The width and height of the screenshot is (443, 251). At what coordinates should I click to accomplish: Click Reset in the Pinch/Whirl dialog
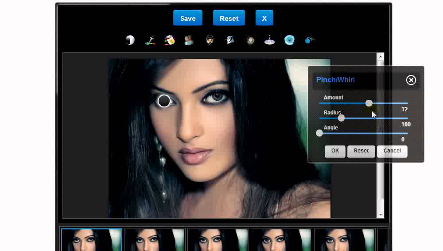361,151
